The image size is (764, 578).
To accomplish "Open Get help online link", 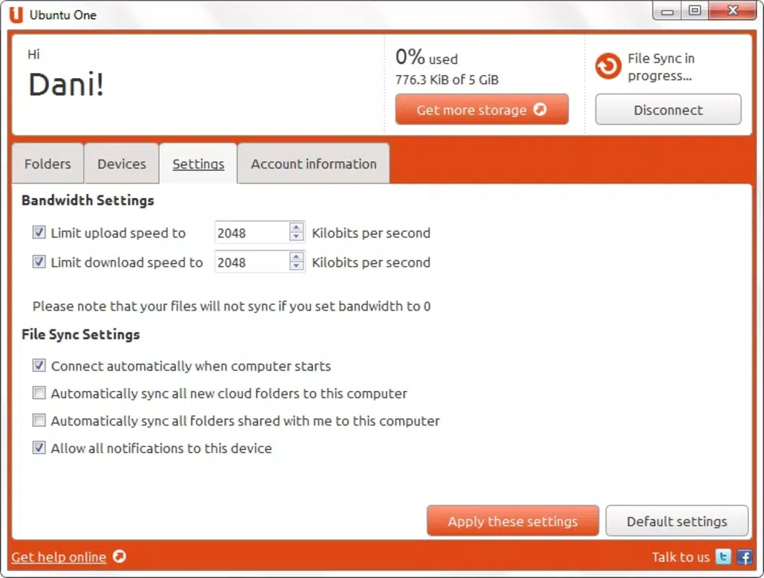I will point(59,556).
